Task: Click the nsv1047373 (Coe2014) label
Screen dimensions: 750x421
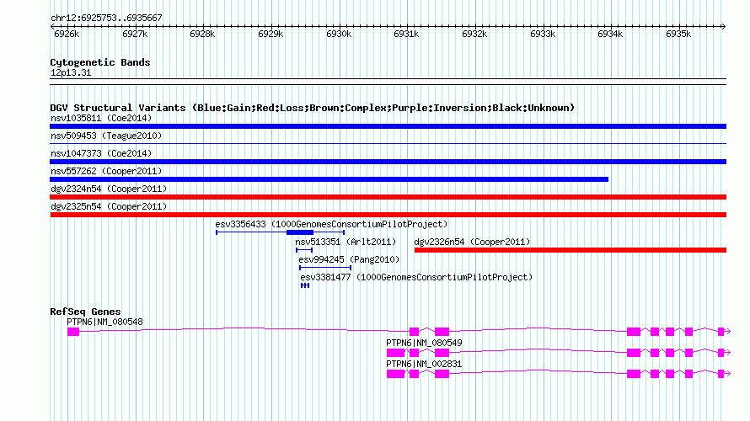Action: pyautogui.click(x=101, y=153)
